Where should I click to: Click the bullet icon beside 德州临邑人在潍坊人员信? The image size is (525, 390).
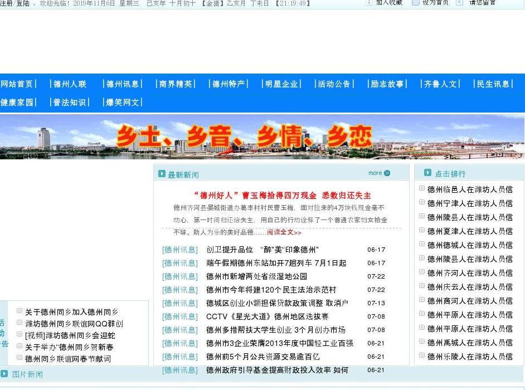422,188
